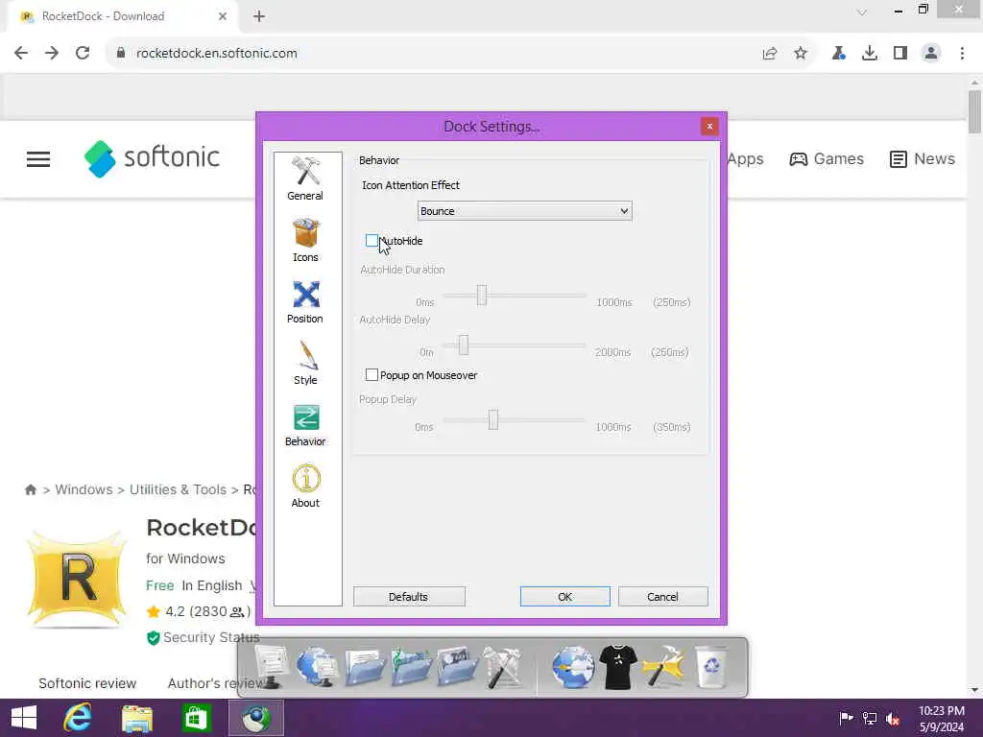Open General settings in Dock Settings sidebar

[305, 179]
